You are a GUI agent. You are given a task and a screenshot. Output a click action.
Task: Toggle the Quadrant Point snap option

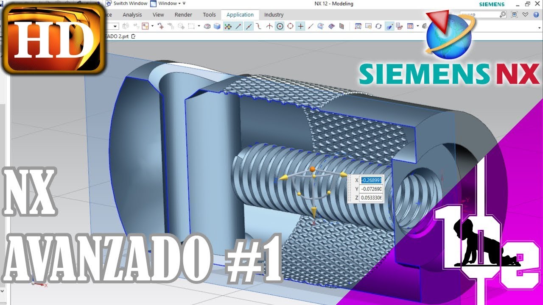pos(290,26)
